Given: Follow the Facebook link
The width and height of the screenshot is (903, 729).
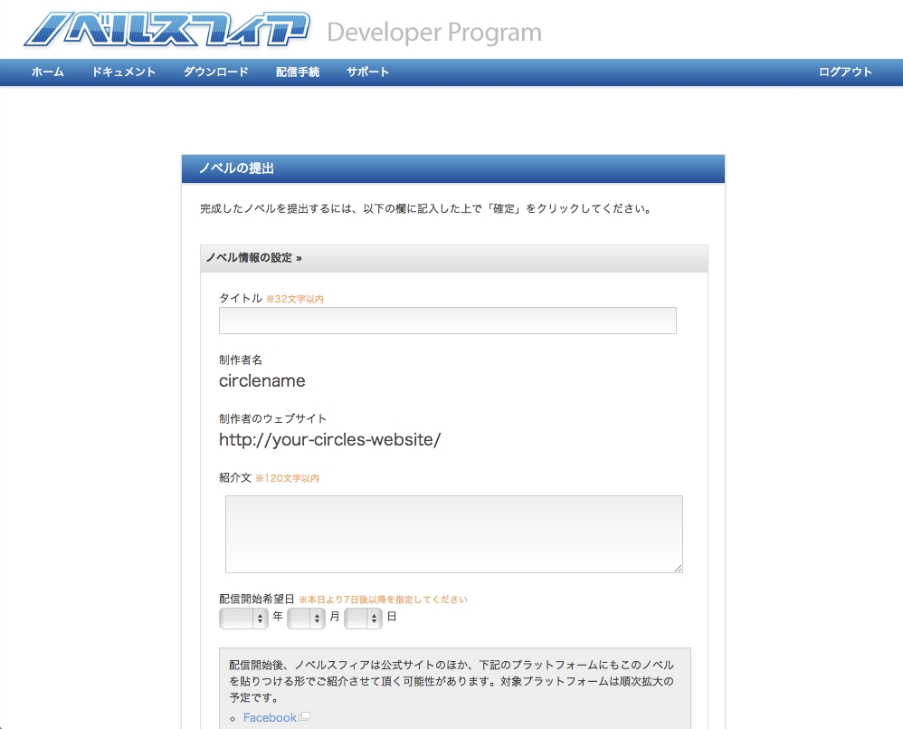Looking at the screenshot, I should pos(270,717).
